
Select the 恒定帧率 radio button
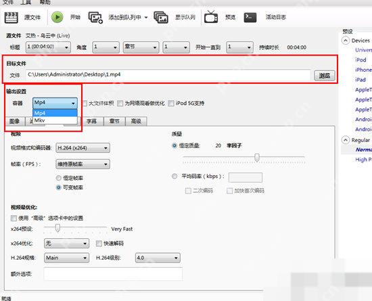click(59, 178)
